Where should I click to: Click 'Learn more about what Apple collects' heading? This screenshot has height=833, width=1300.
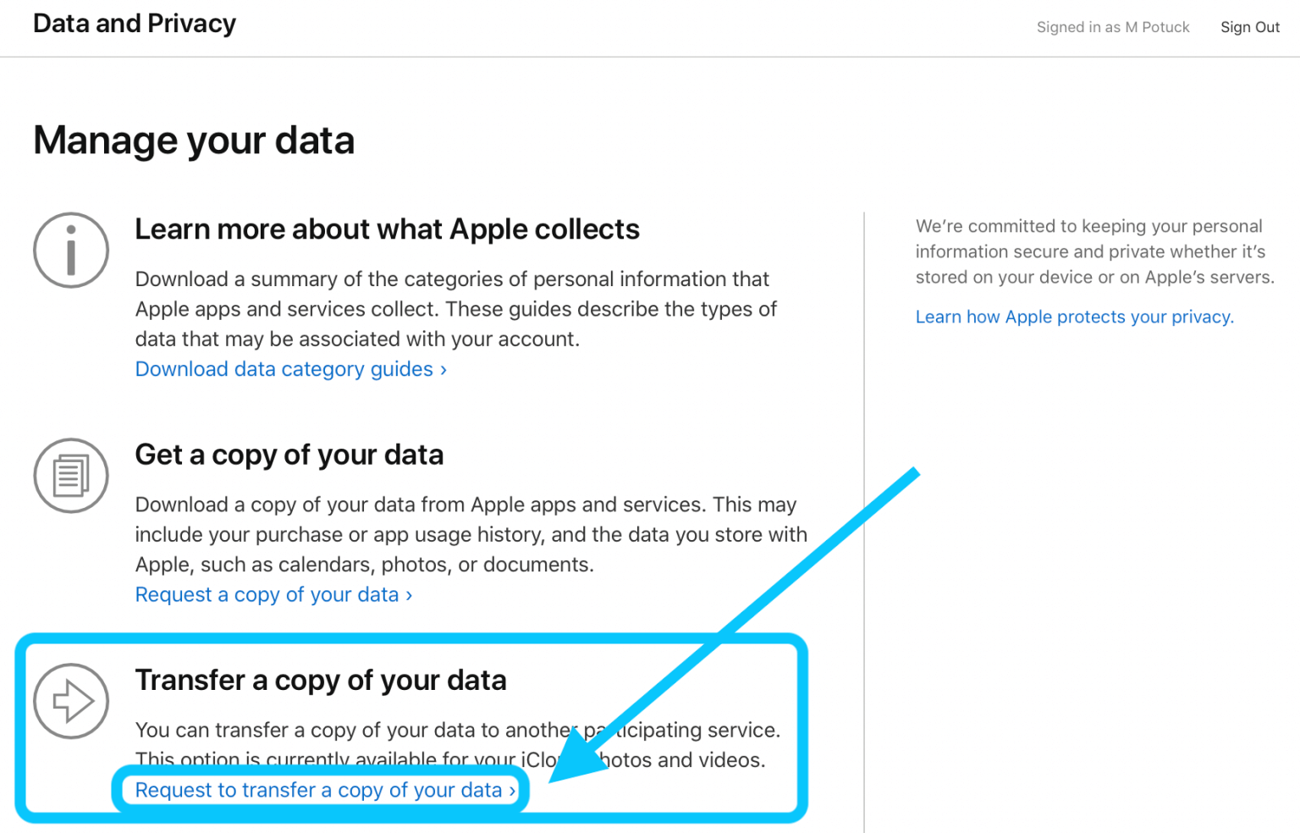click(387, 229)
